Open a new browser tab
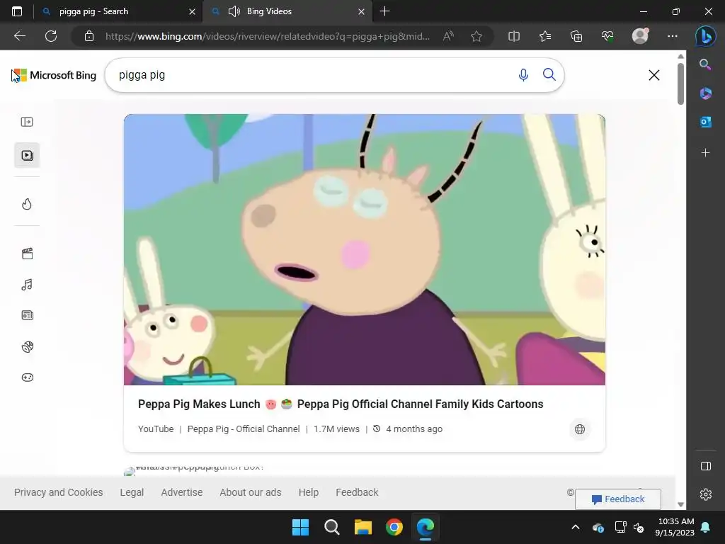The width and height of the screenshot is (725, 544). [x=384, y=11]
